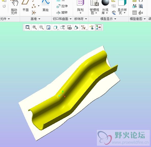Viewport: 151px width, 147px height.
Task: Open the 修饰符 group menu
Action: [x=80, y=19]
